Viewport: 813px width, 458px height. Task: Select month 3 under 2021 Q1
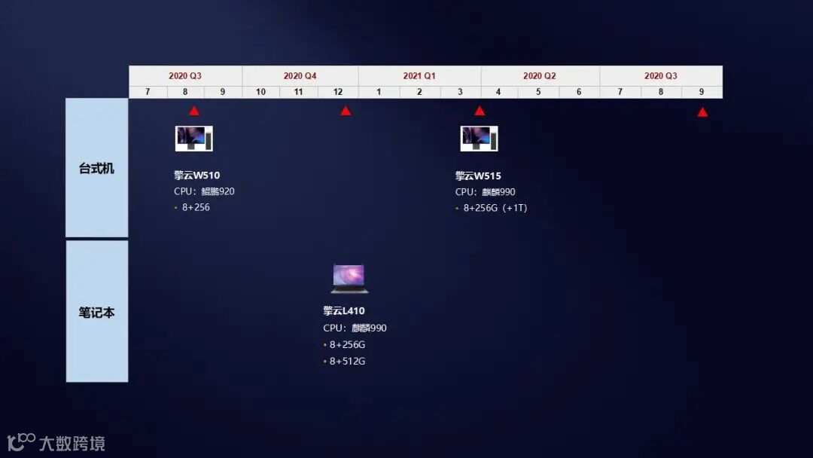pyautogui.click(x=461, y=92)
